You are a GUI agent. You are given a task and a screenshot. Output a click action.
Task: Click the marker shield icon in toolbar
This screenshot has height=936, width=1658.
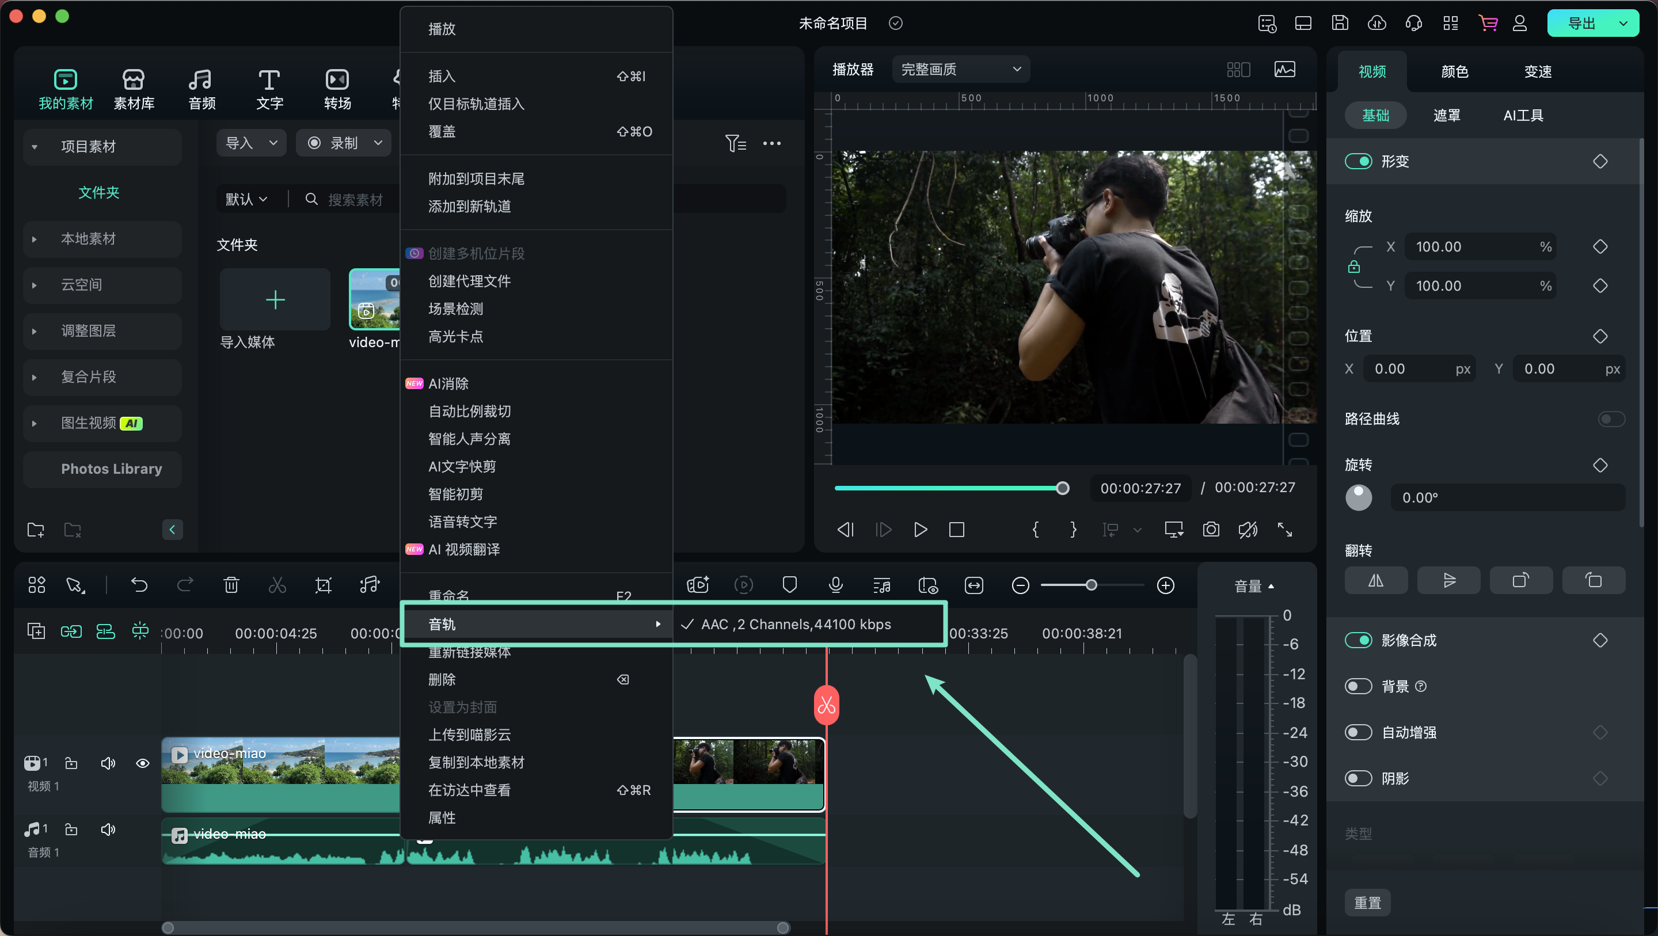[790, 585]
